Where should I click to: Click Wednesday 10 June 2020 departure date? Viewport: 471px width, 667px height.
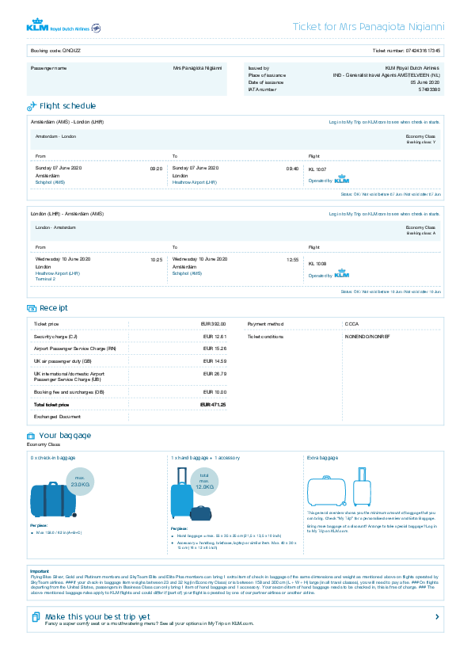tap(63, 259)
